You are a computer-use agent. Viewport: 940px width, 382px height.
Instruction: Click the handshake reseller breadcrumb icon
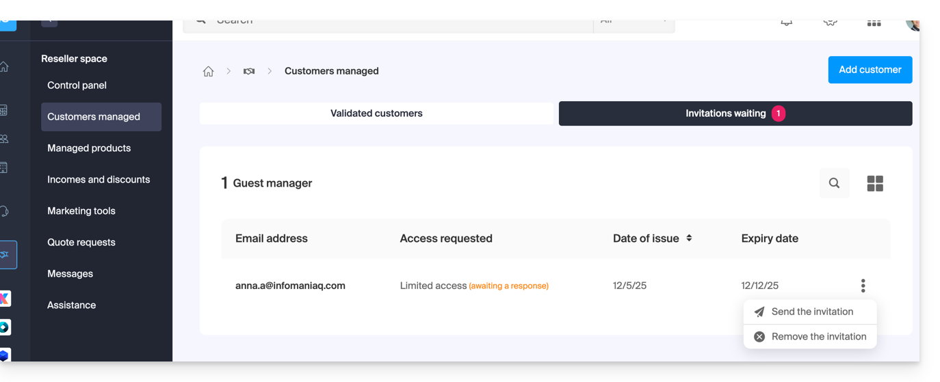249,71
